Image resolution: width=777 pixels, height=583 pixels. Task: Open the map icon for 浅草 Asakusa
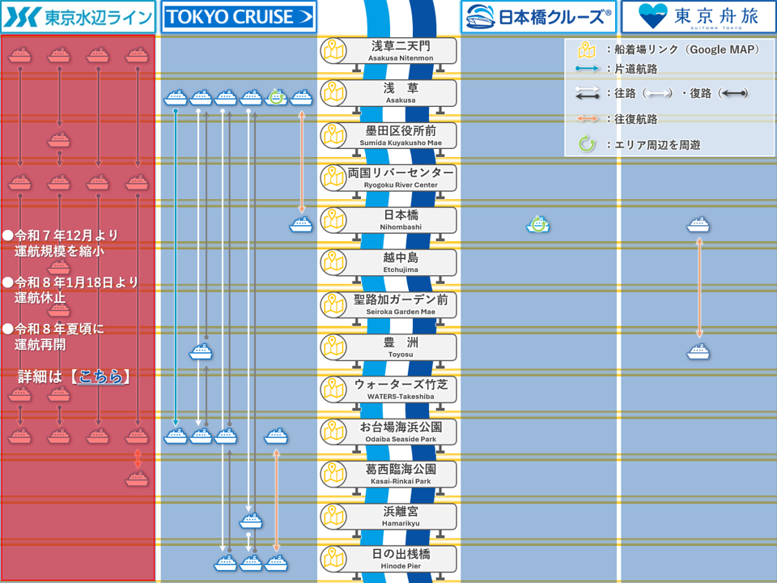tap(333, 94)
